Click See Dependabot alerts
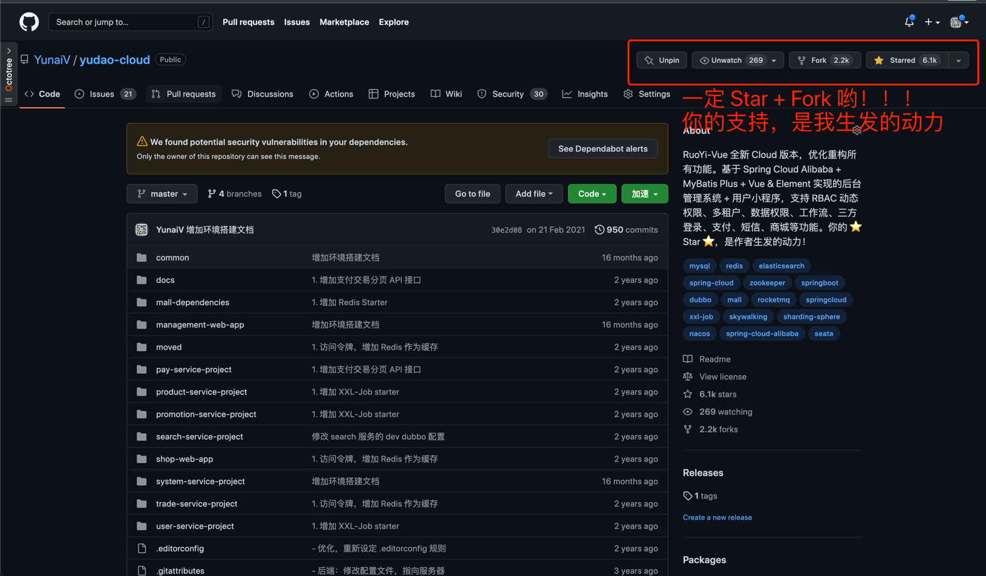The width and height of the screenshot is (986, 576). [602, 148]
